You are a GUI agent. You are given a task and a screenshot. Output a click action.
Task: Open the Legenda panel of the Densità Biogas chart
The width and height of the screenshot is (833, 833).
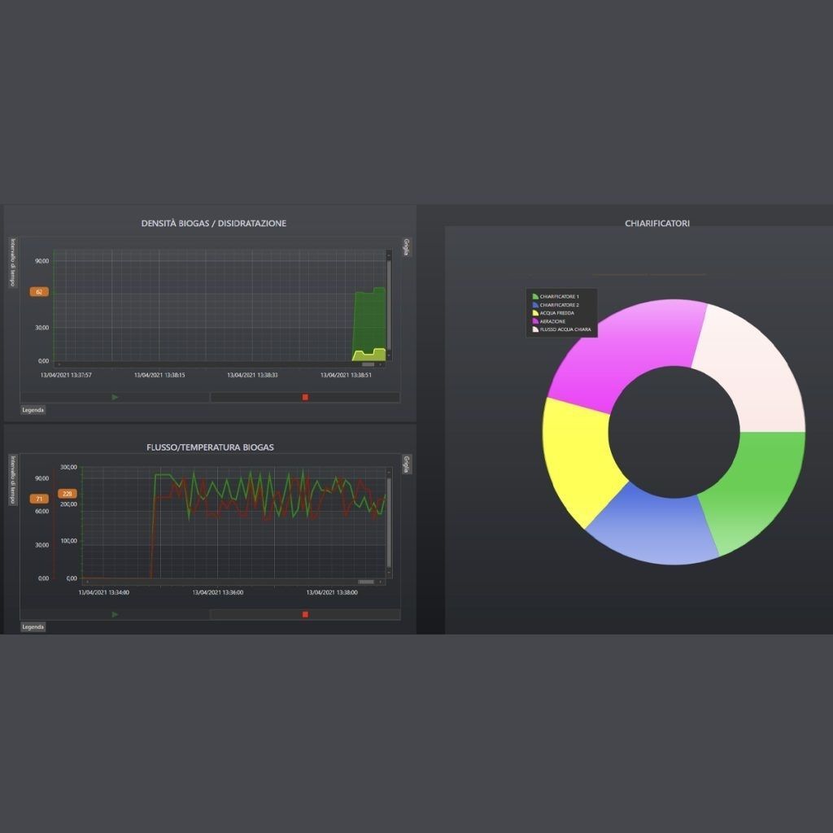[x=33, y=409]
